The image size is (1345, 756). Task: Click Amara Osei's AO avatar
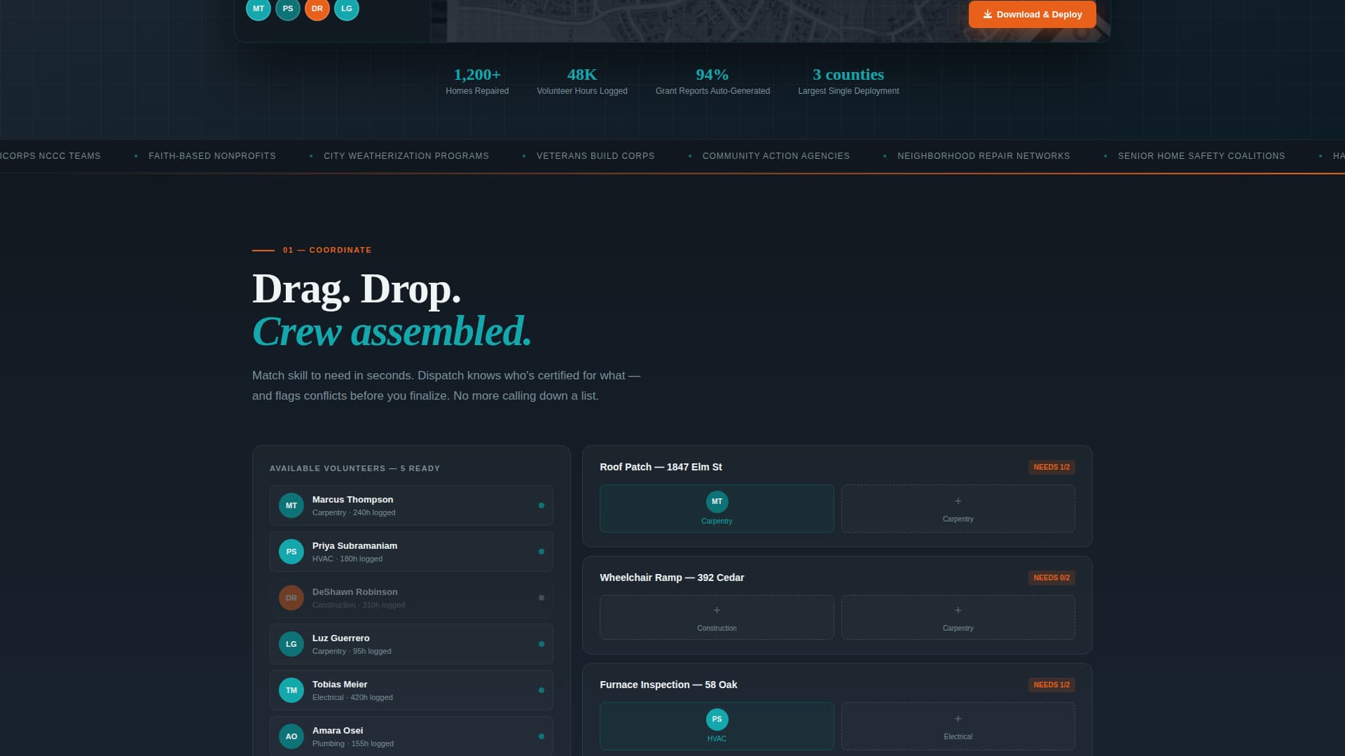tap(291, 736)
